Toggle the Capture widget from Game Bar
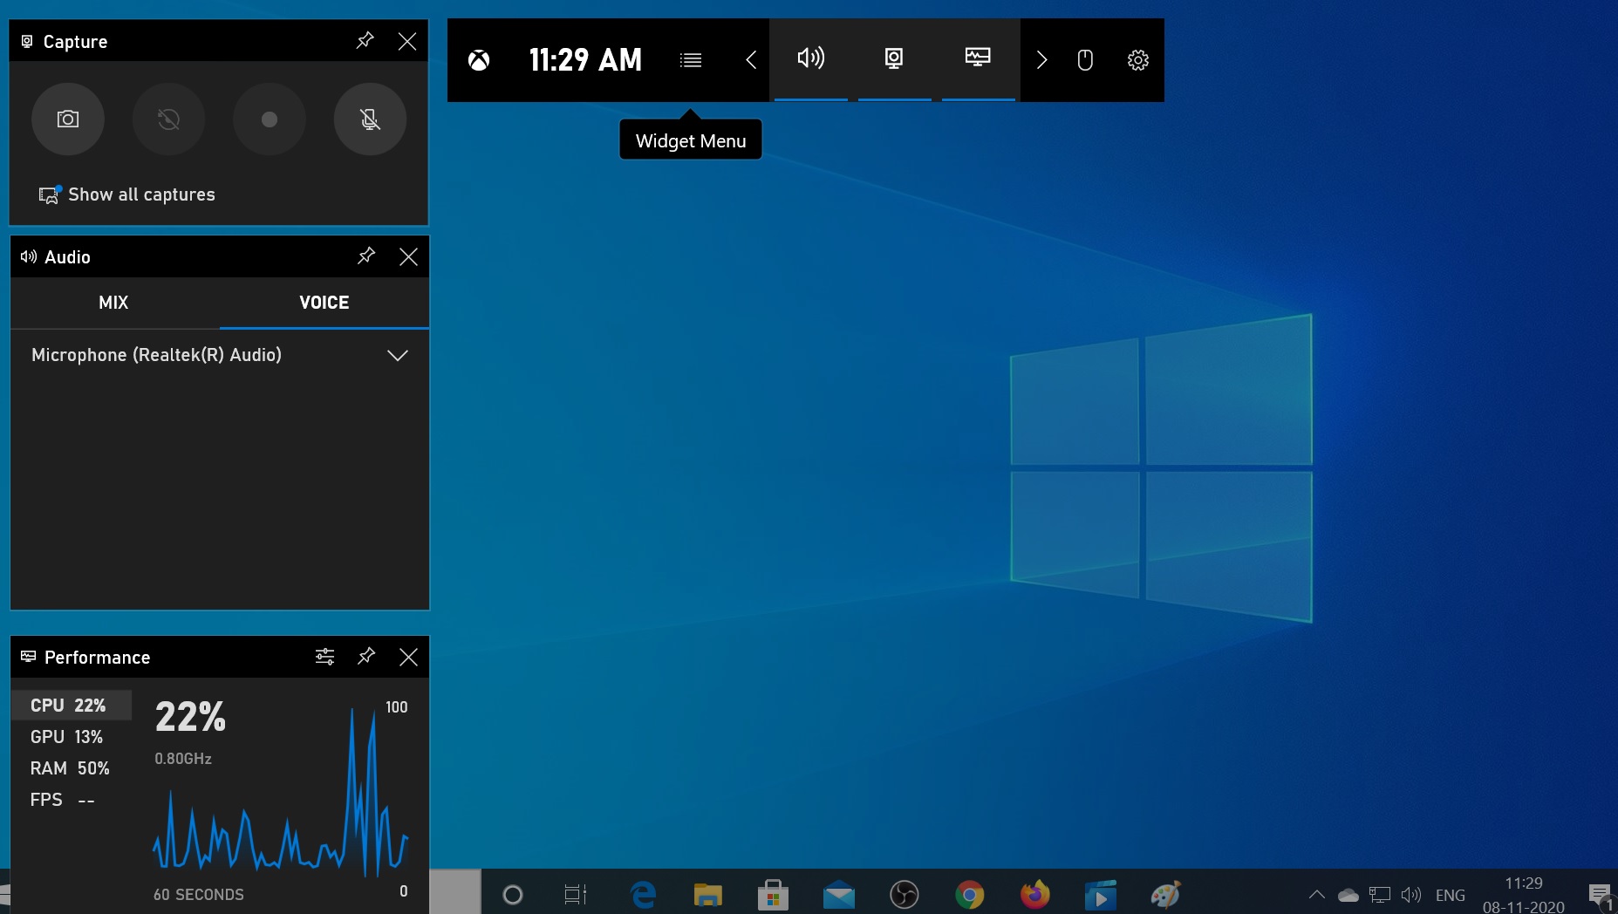 point(894,59)
